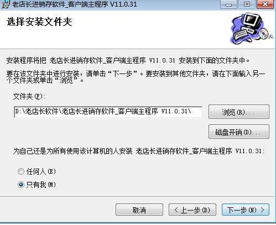Screen dimensions: 276x225
Task: Click the 只有我(M) label text
Action: [41, 185]
